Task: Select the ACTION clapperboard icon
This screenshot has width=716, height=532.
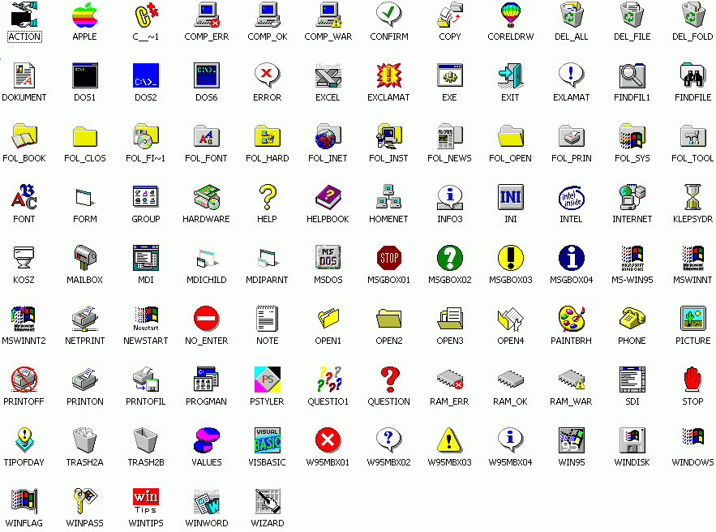Action: click(24, 14)
